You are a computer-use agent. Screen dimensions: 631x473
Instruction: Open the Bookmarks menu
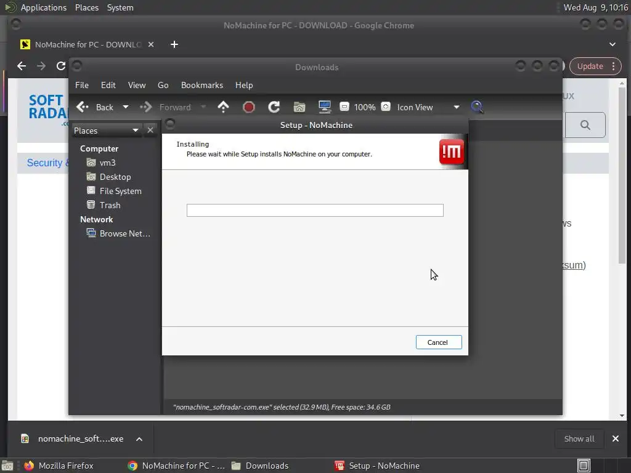click(x=202, y=85)
